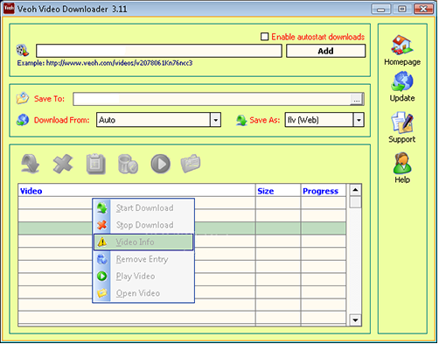This screenshot has height=344, width=439.
Task: Open the Homepage icon in sidebar
Action: pos(402,46)
